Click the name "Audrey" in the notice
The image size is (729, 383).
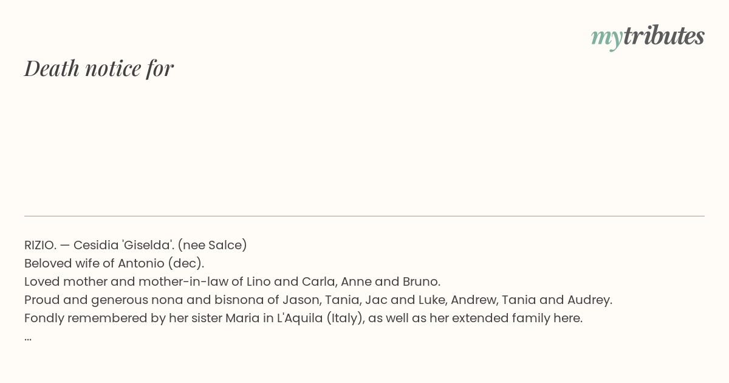589,300
